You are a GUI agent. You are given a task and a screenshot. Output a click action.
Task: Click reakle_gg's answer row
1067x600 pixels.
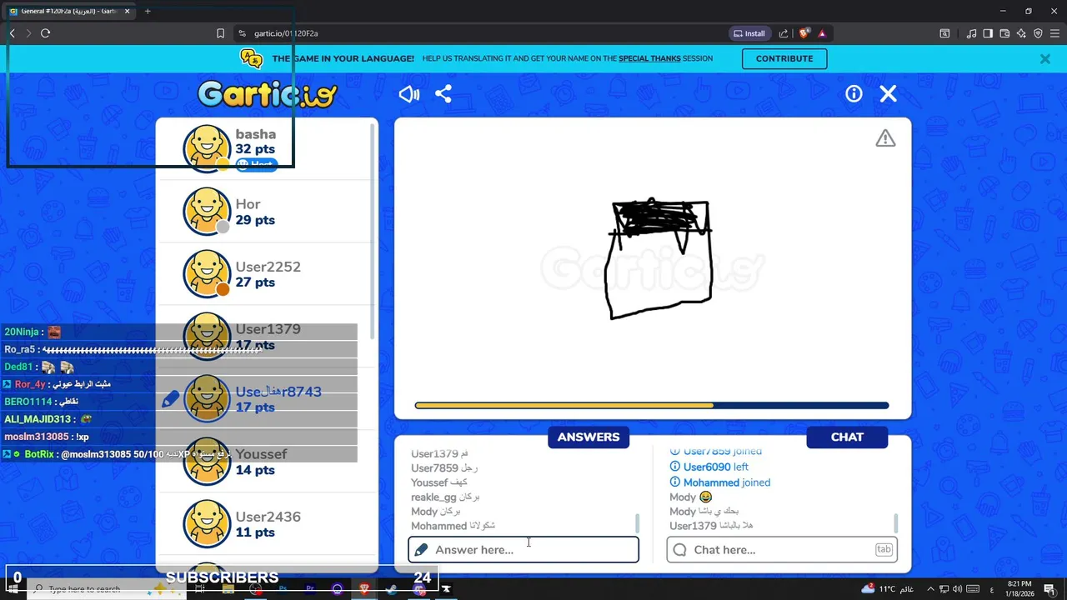click(x=445, y=497)
